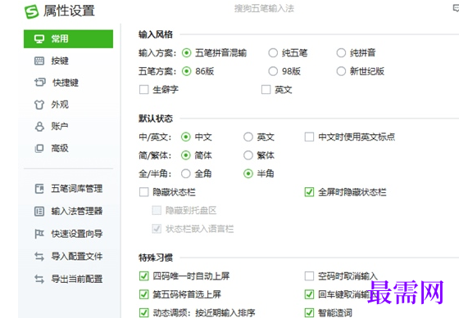Select 繁体 radio button
Screen dimensions: 459x318
click(x=248, y=155)
